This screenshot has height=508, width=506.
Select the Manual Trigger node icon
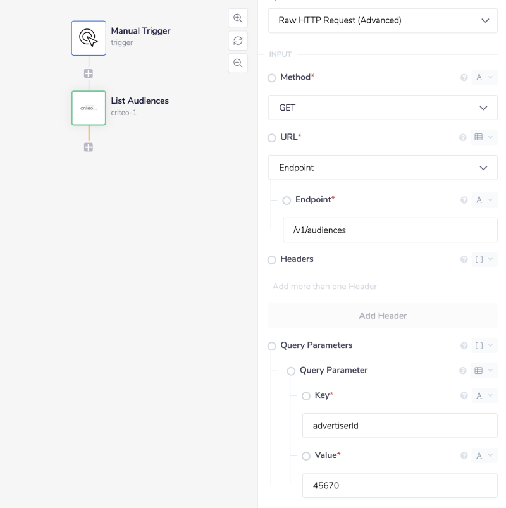point(89,37)
